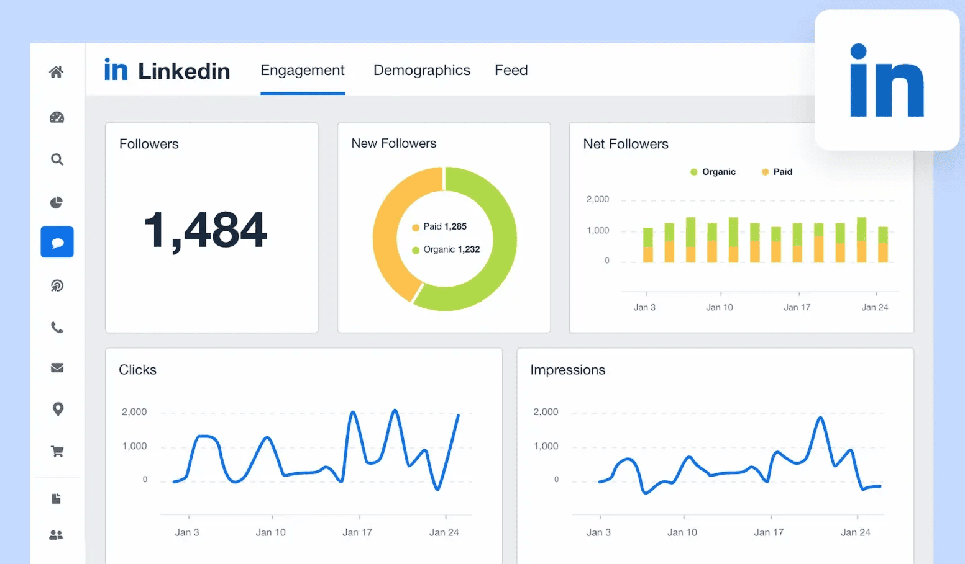Click the Linkedin logo in the header
Image resolution: width=965 pixels, height=564 pixels.
coord(167,70)
